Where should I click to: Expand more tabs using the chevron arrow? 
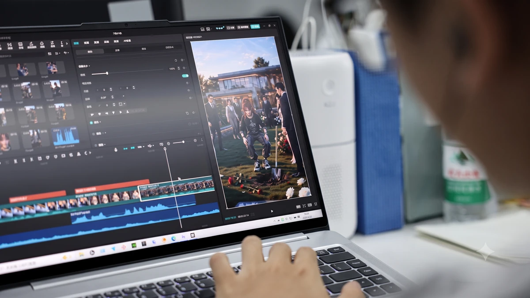tap(67, 43)
